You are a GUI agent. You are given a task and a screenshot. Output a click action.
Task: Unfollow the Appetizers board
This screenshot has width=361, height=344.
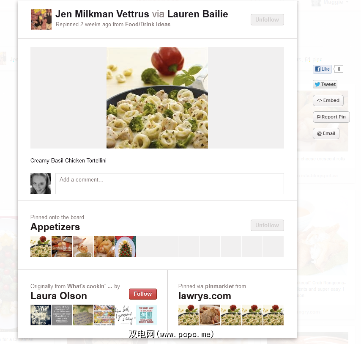tap(267, 225)
